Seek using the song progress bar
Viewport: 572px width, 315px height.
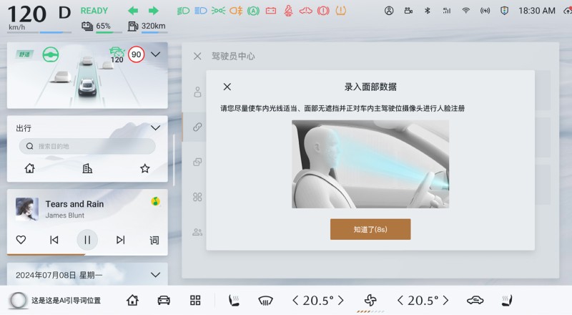pyautogui.click(x=87, y=254)
